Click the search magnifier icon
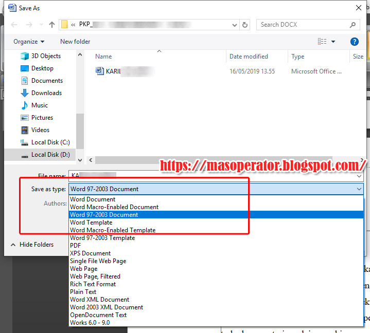Image resolution: width=370 pixels, height=333 pixels. pos(353,25)
